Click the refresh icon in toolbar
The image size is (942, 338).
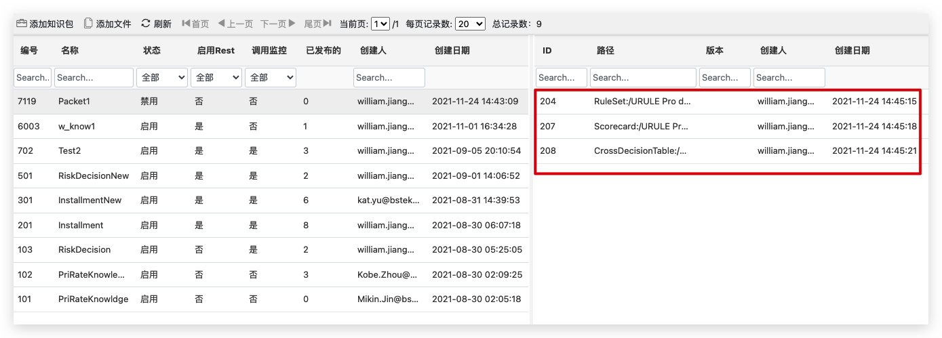click(146, 24)
